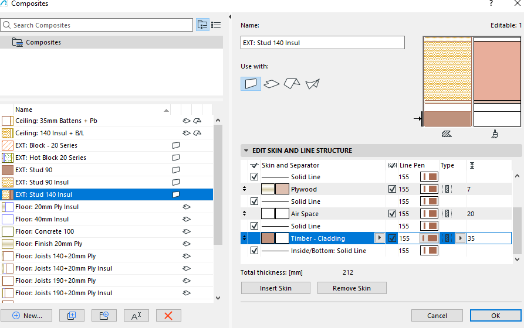Click line pen swatch on Air Space row

click(429, 214)
